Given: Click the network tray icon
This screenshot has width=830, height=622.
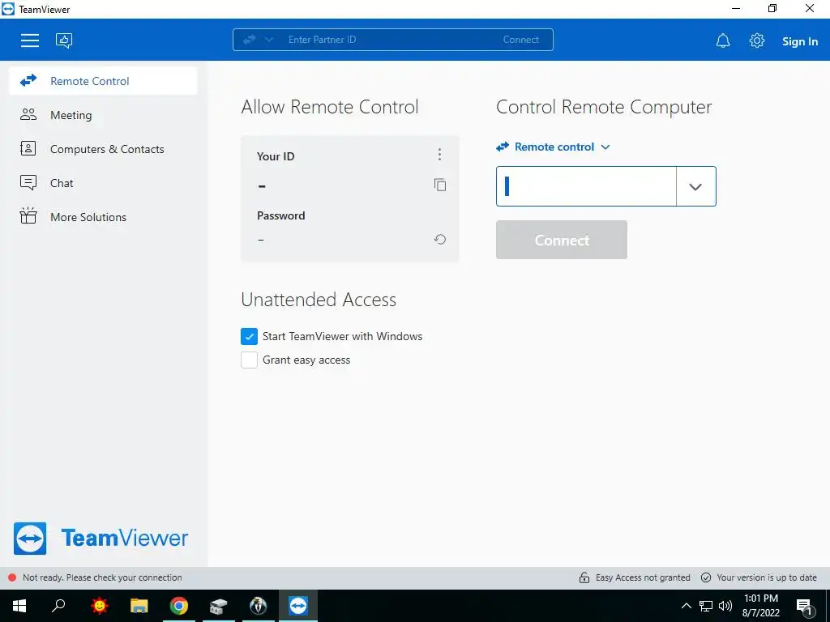Looking at the screenshot, I should tap(706, 606).
